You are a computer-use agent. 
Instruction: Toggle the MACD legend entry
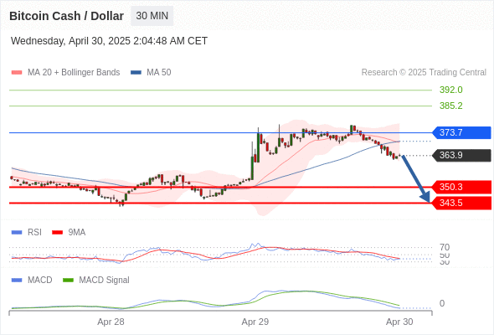(x=32, y=280)
